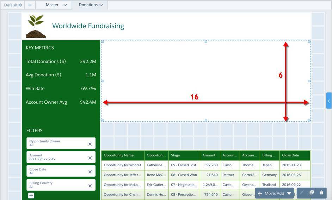
Task: Click the Opportunity Name column header
Action: 123,155
